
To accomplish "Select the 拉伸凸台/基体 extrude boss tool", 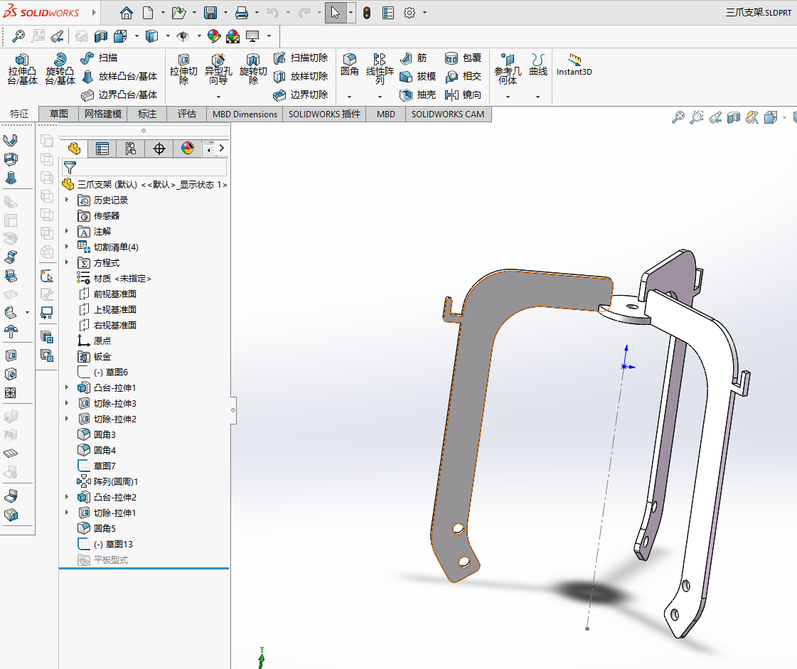I will tap(23, 70).
